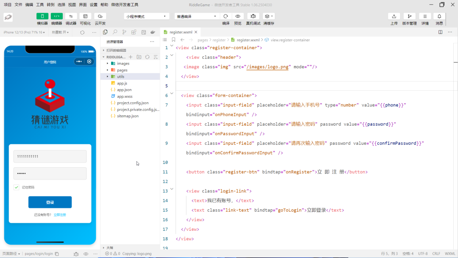Open the 编辑 menu
This screenshot has height=258, width=458.
[x=29, y=5]
